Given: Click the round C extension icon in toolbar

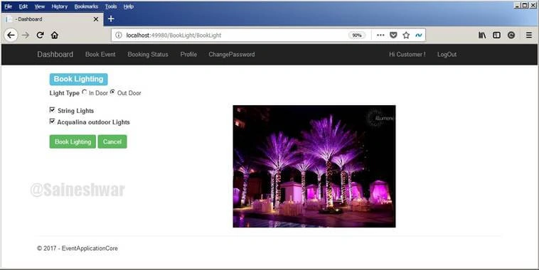Looking at the screenshot, I should (511, 35).
